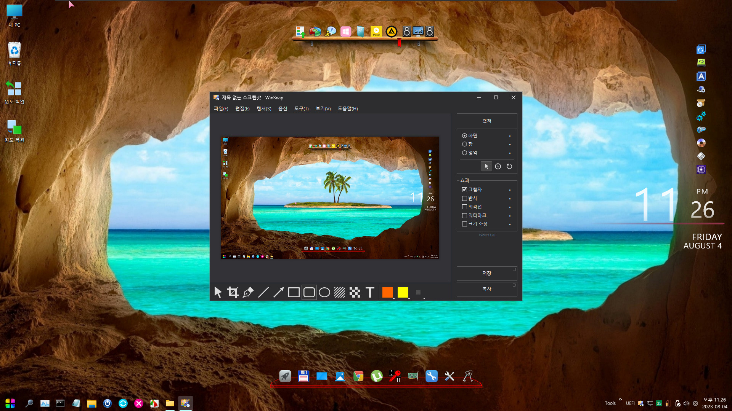Pick the yellow fill color swatch
The image size is (732, 411).
point(403,292)
